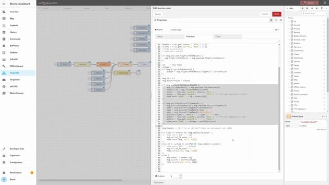Viewport: 329px width, 185px height.
Task: Open the Deploy options dropdown arrow
Action: 317,3
